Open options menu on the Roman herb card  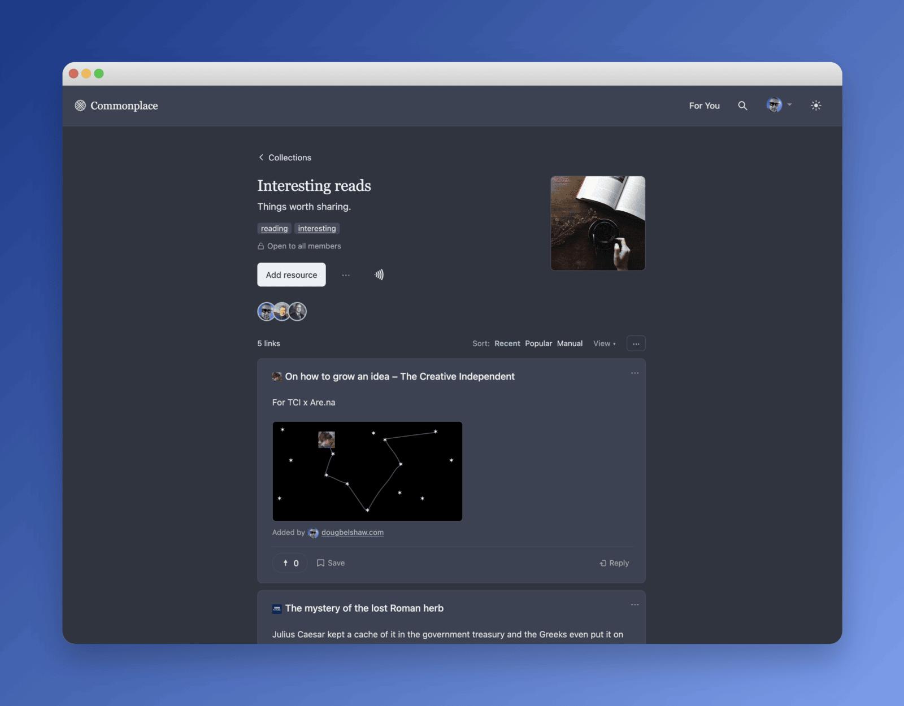tap(634, 604)
